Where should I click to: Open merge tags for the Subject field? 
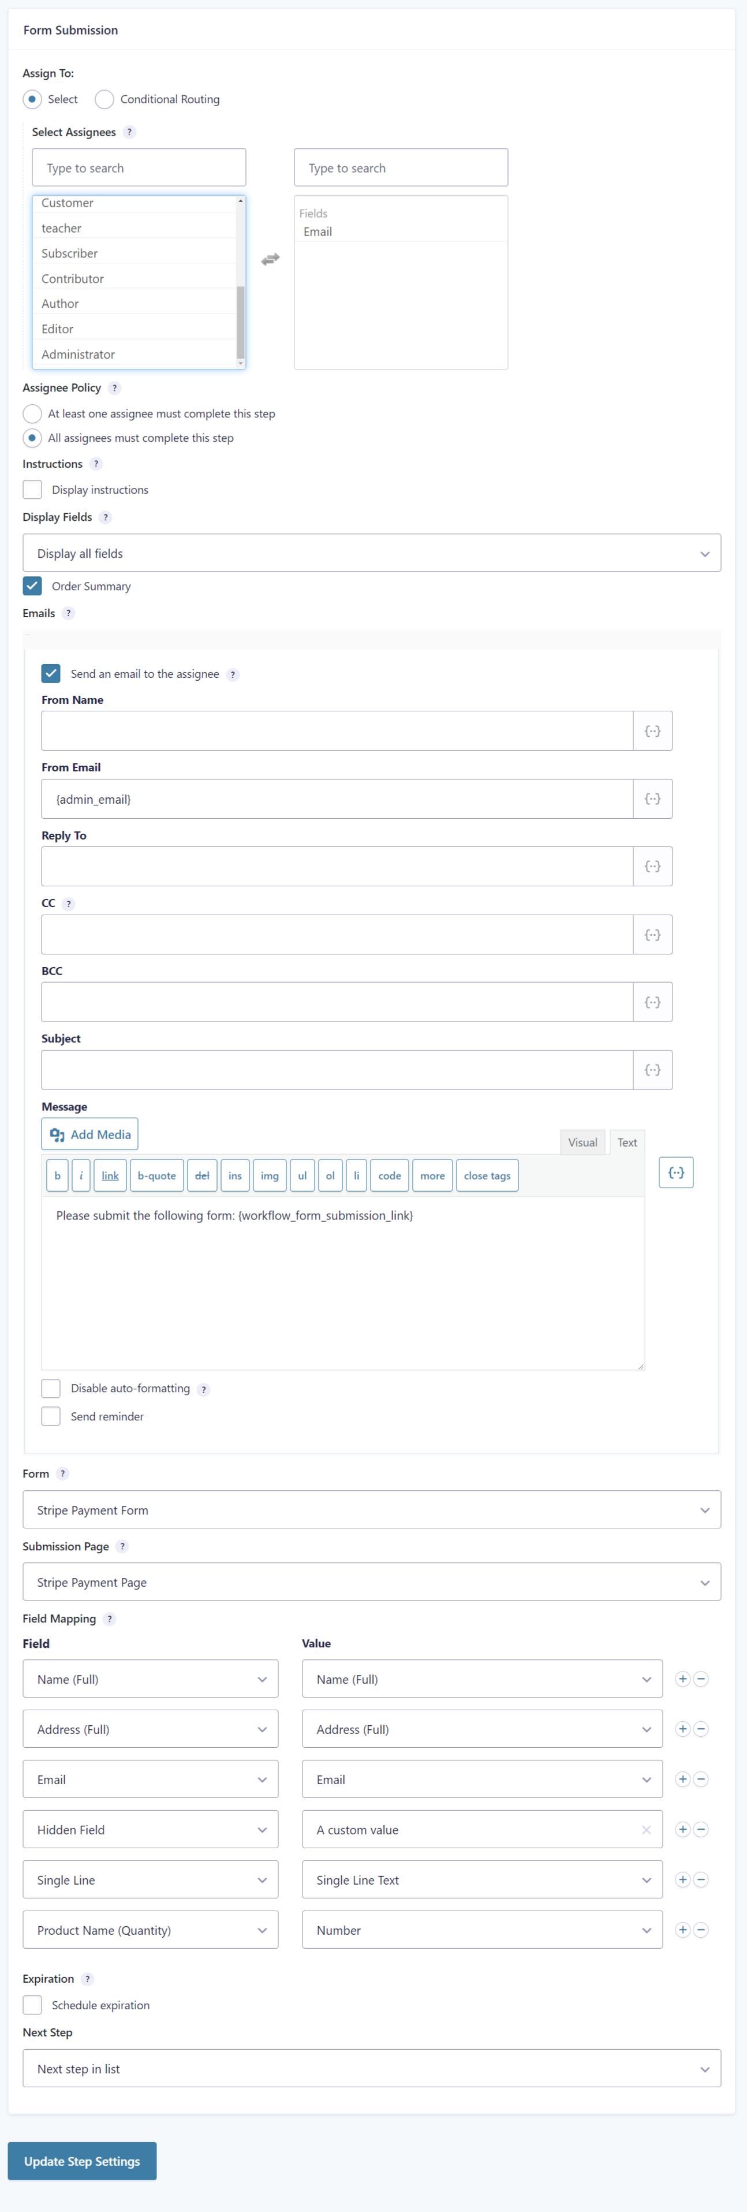652,1070
